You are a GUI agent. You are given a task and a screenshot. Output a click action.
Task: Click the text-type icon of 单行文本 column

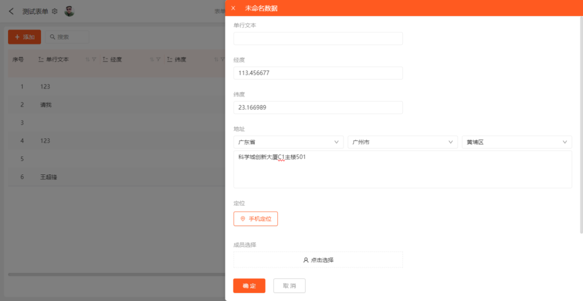[41, 59]
